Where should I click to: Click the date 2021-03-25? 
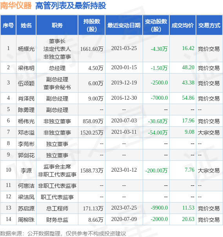(x=124, y=48)
